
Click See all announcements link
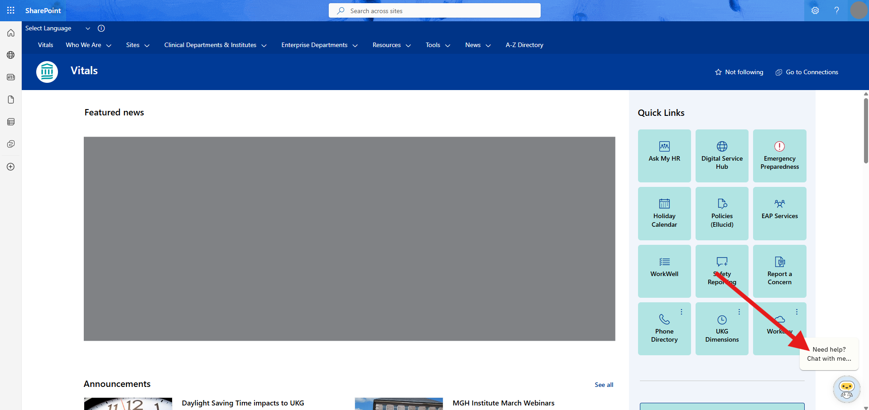tap(604, 385)
